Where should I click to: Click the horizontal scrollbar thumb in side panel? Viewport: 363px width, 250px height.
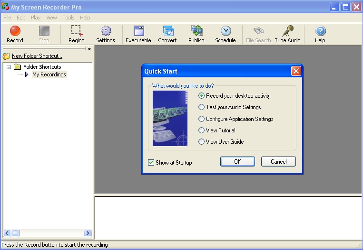coord(15,233)
